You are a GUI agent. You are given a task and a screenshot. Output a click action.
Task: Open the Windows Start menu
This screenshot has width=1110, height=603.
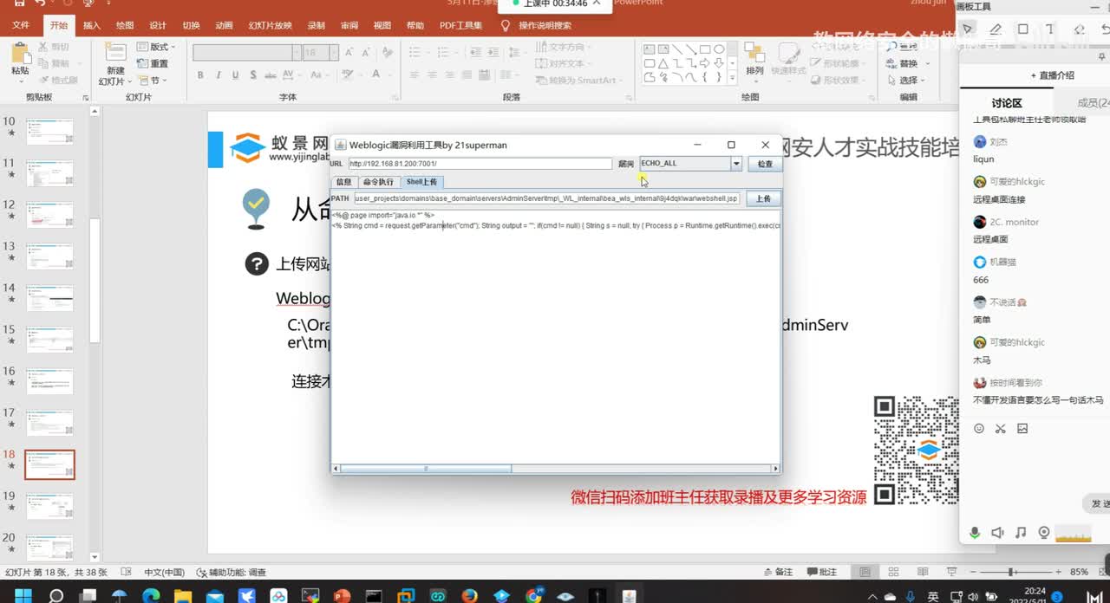[23, 595]
